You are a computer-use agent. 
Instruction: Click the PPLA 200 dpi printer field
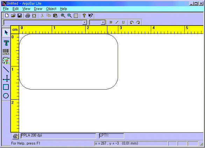[x=58, y=136]
